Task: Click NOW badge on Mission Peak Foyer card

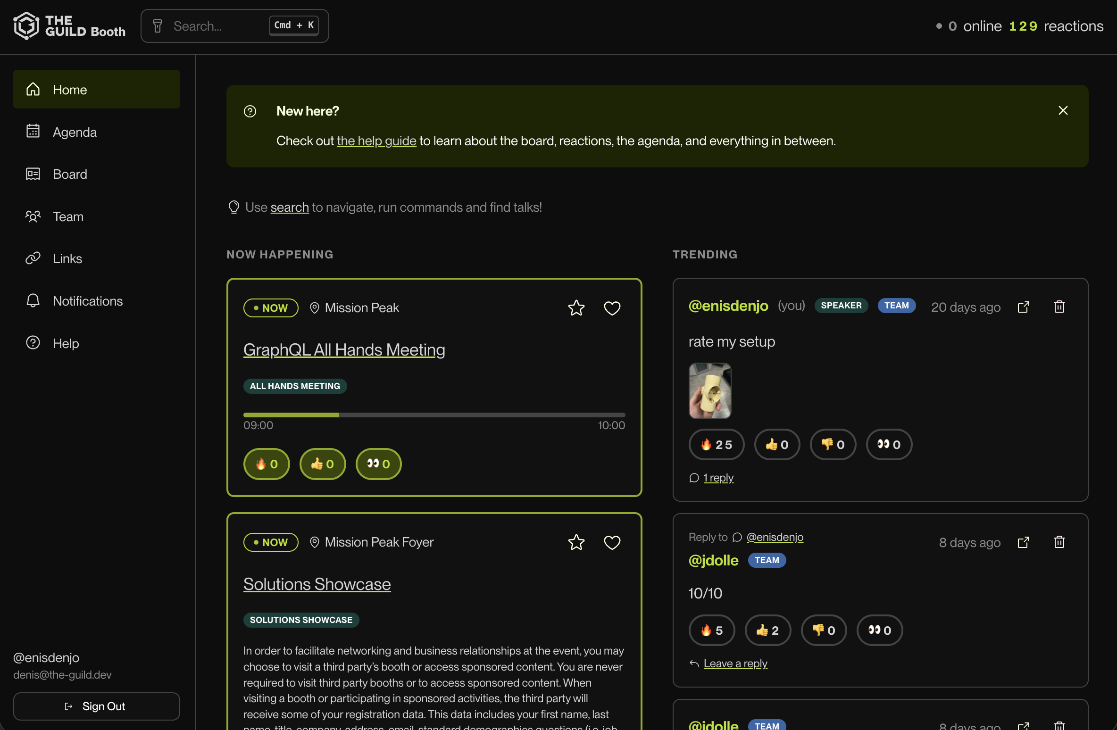Action: (x=271, y=542)
